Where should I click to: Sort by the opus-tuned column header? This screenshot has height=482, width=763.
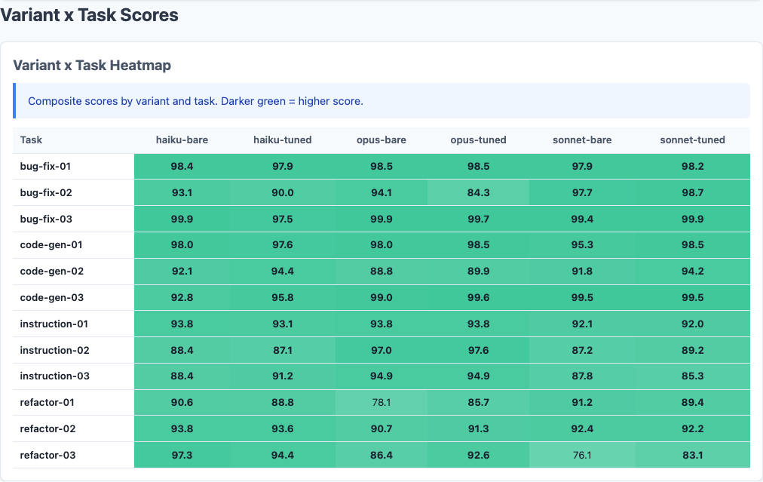point(478,140)
